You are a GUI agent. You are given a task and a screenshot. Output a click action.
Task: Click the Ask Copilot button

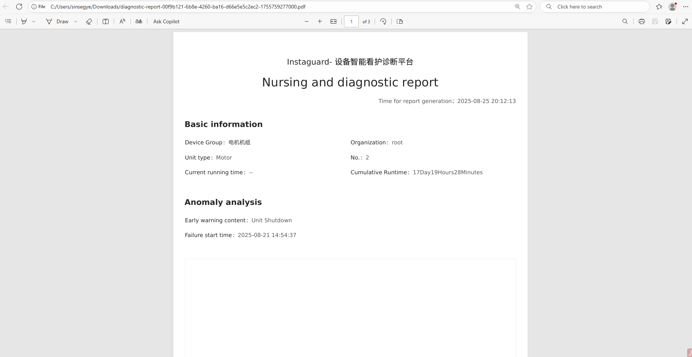click(166, 21)
